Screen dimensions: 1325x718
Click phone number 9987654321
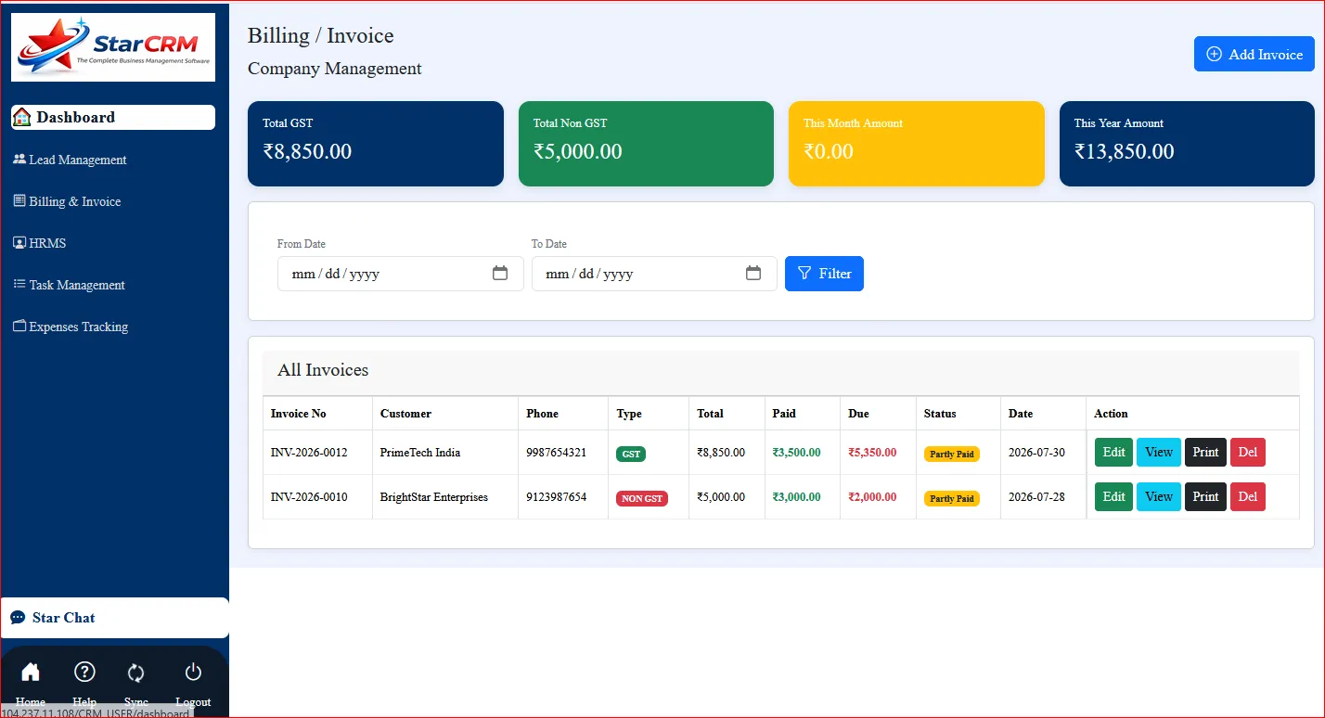click(x=557, y=453)
